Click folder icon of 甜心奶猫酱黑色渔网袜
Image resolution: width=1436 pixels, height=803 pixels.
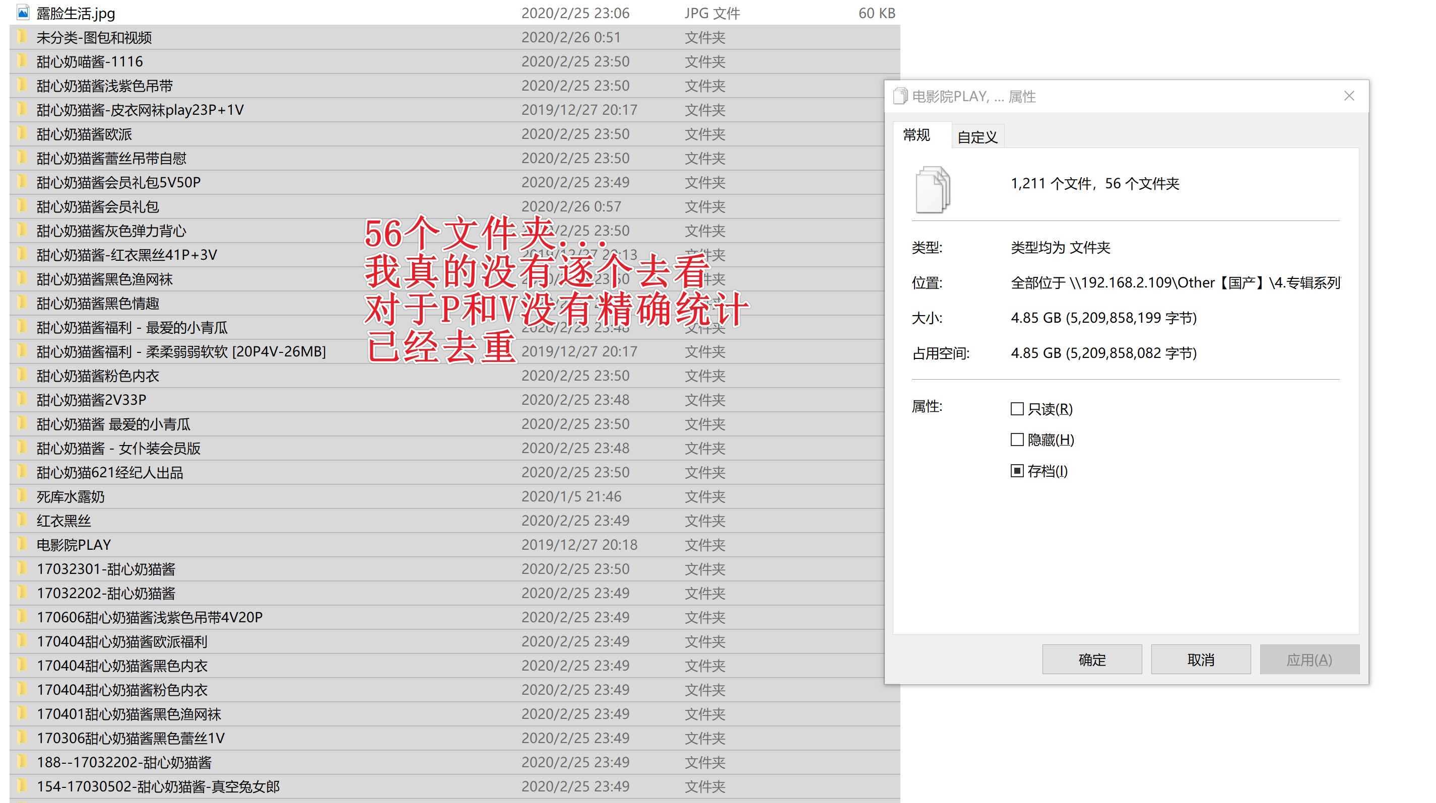[23, 278]
